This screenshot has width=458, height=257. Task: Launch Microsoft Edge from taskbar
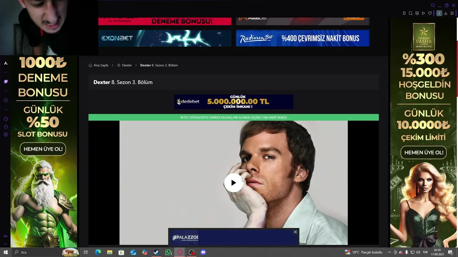[x=98, y=252]
